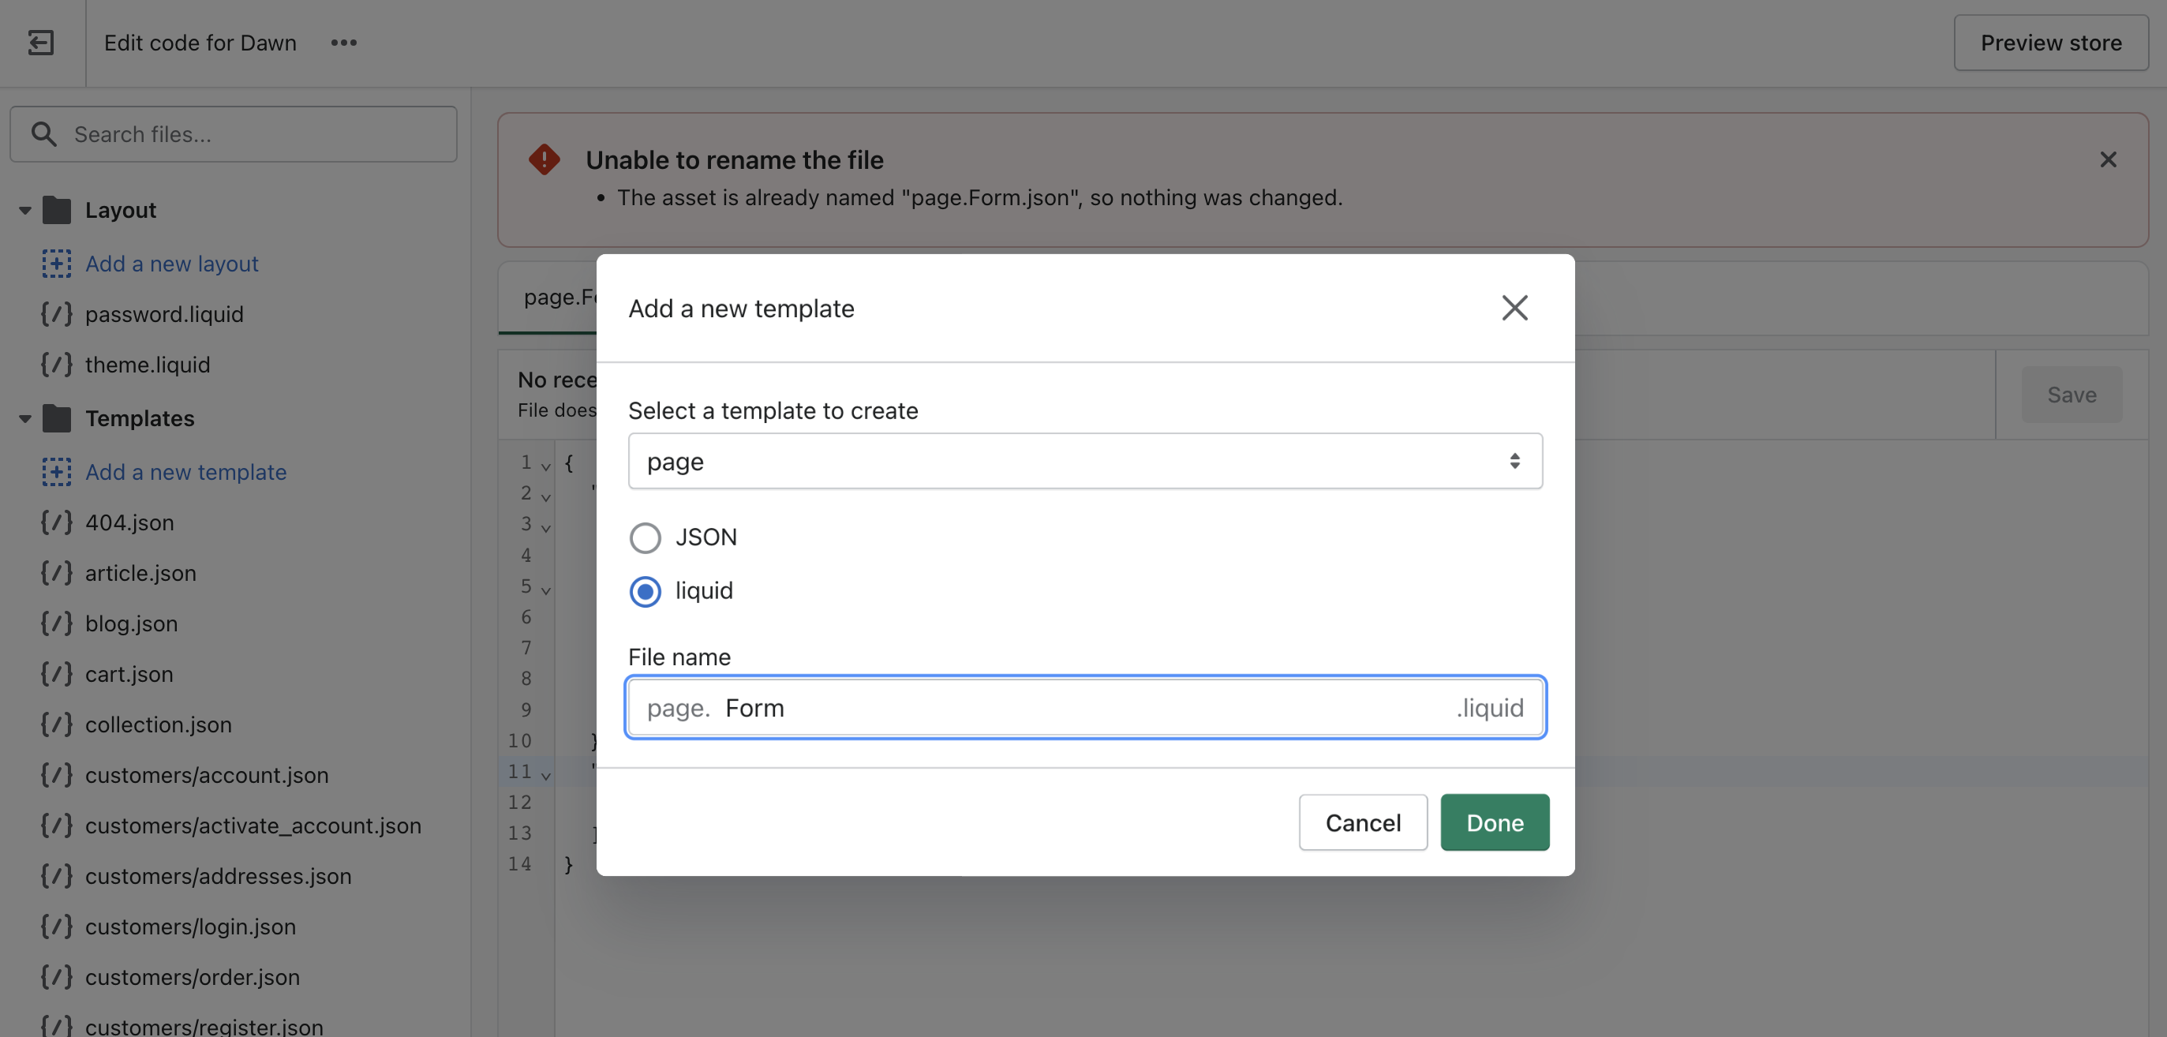Click the exit editor back icon
This screenshot has height=1037, width=2167.
[40, 42]
